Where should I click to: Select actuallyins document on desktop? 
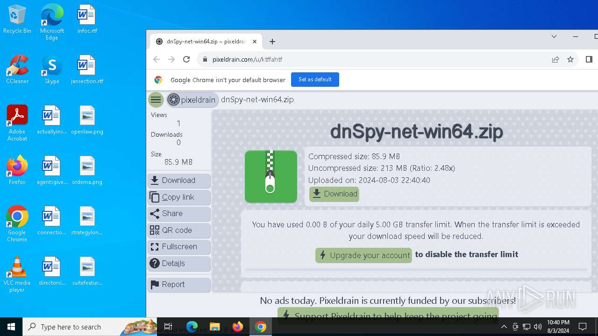coord(52,120)
